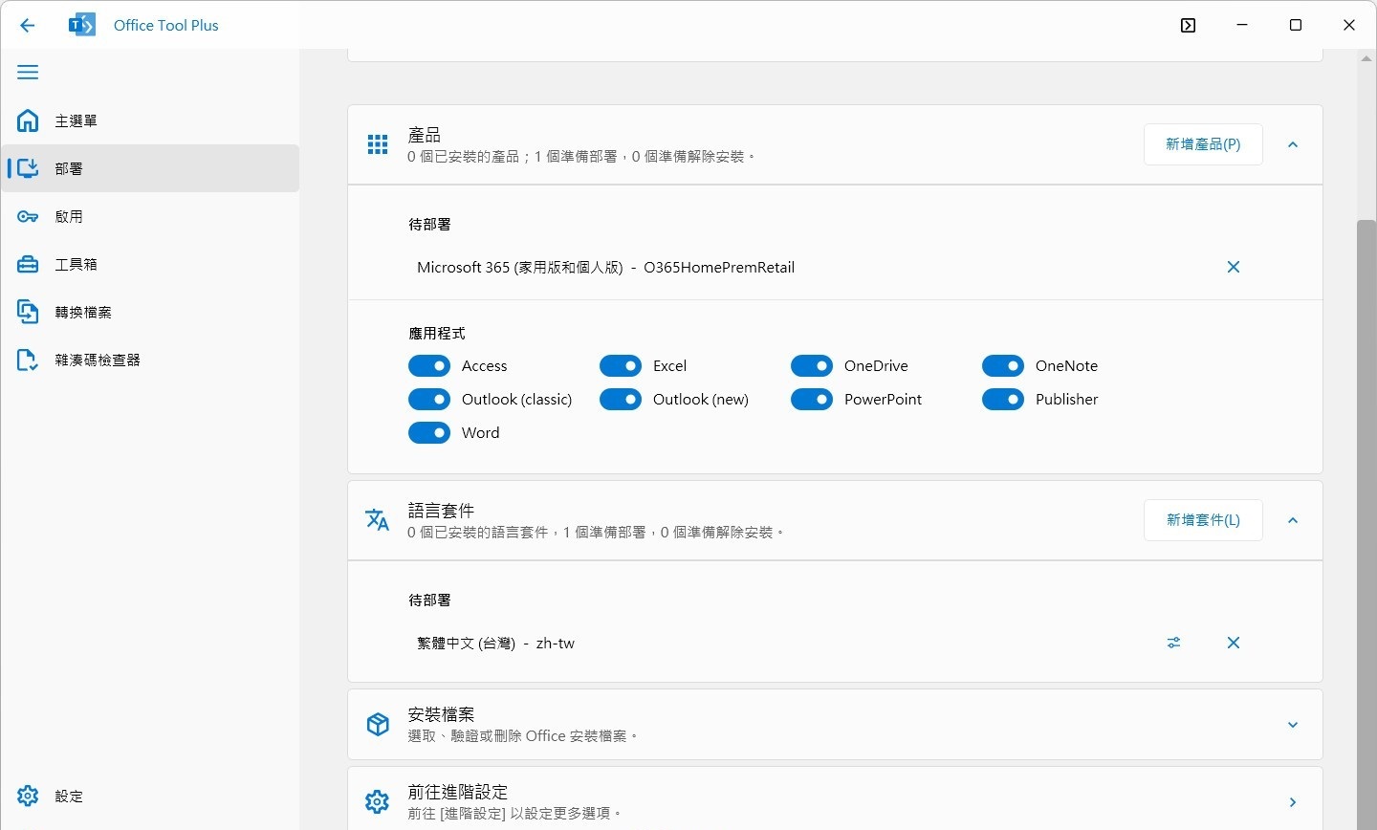The width and height of the screenshot is (1377, 830).
Task: Collapse the 語言套件 section
Action: [1293, 521]
